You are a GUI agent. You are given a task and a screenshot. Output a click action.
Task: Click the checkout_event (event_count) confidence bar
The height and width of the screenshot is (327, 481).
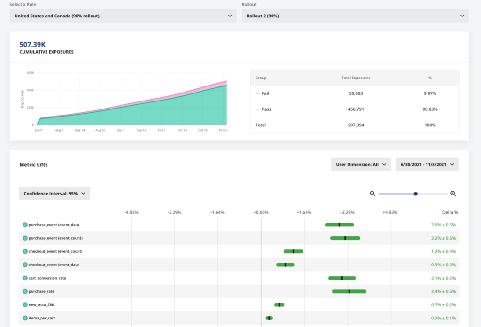point(293,251)
